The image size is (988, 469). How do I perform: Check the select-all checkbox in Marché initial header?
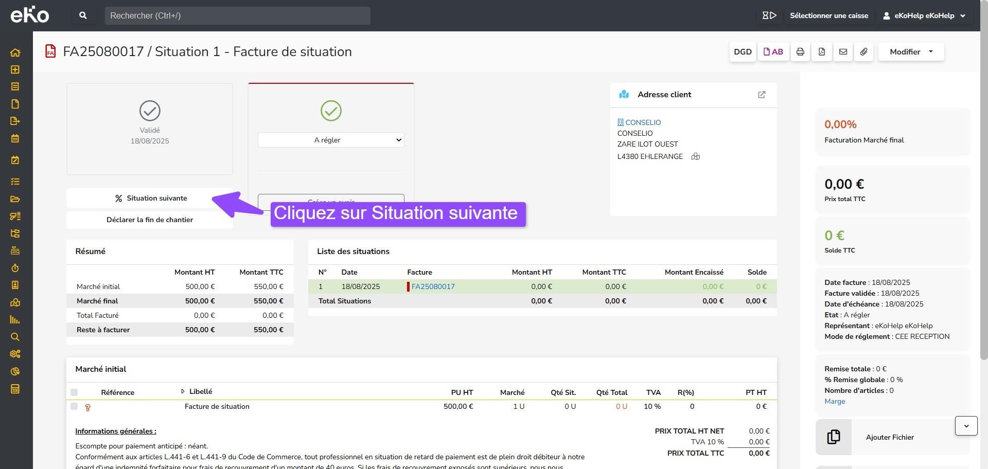pos(74,392)
